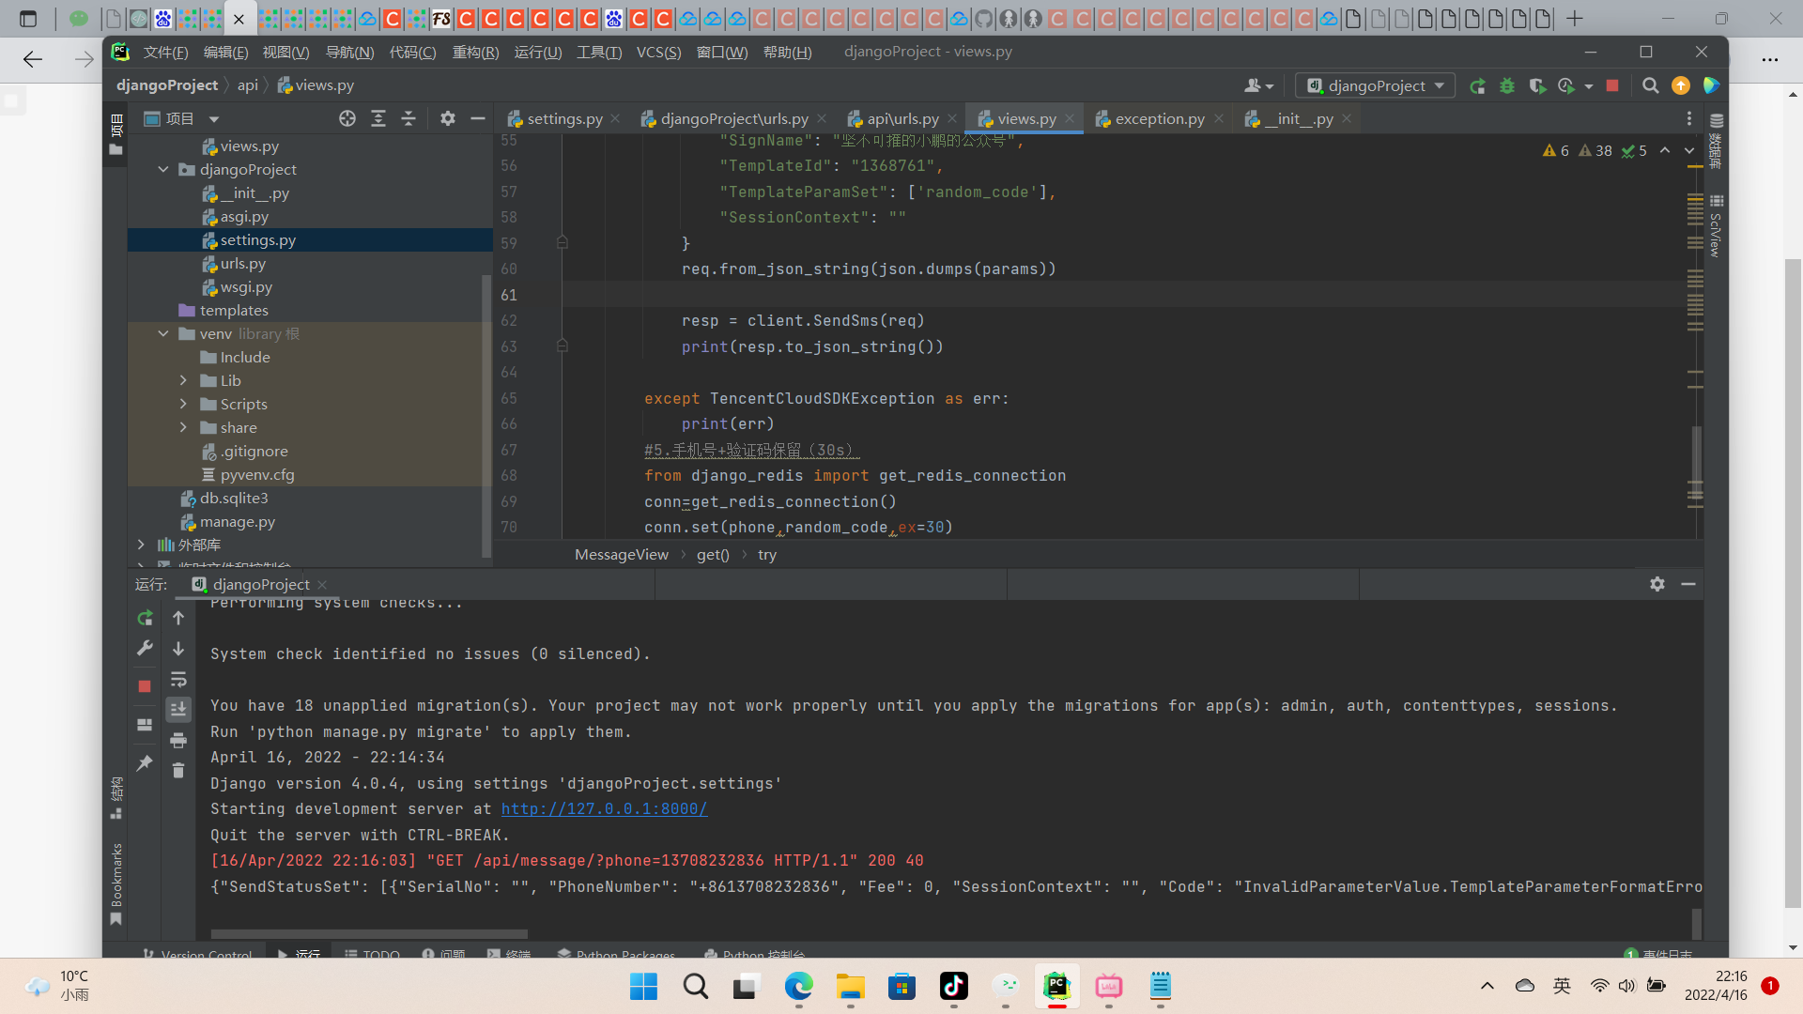Click the down arrow in Run console
Viewport: 1803px width, 1014px height.
point(178,649)
